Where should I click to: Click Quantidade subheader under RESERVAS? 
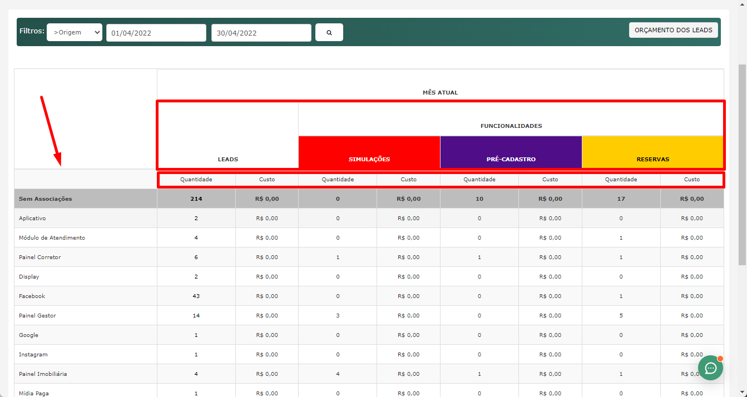tap(621, 179)
